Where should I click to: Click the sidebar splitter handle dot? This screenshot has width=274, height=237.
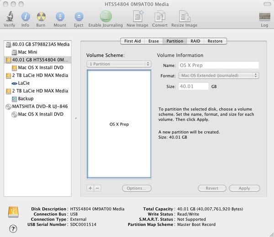coord(76,118)
